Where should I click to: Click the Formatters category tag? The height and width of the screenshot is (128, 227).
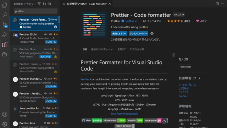(x=185, y=67)
